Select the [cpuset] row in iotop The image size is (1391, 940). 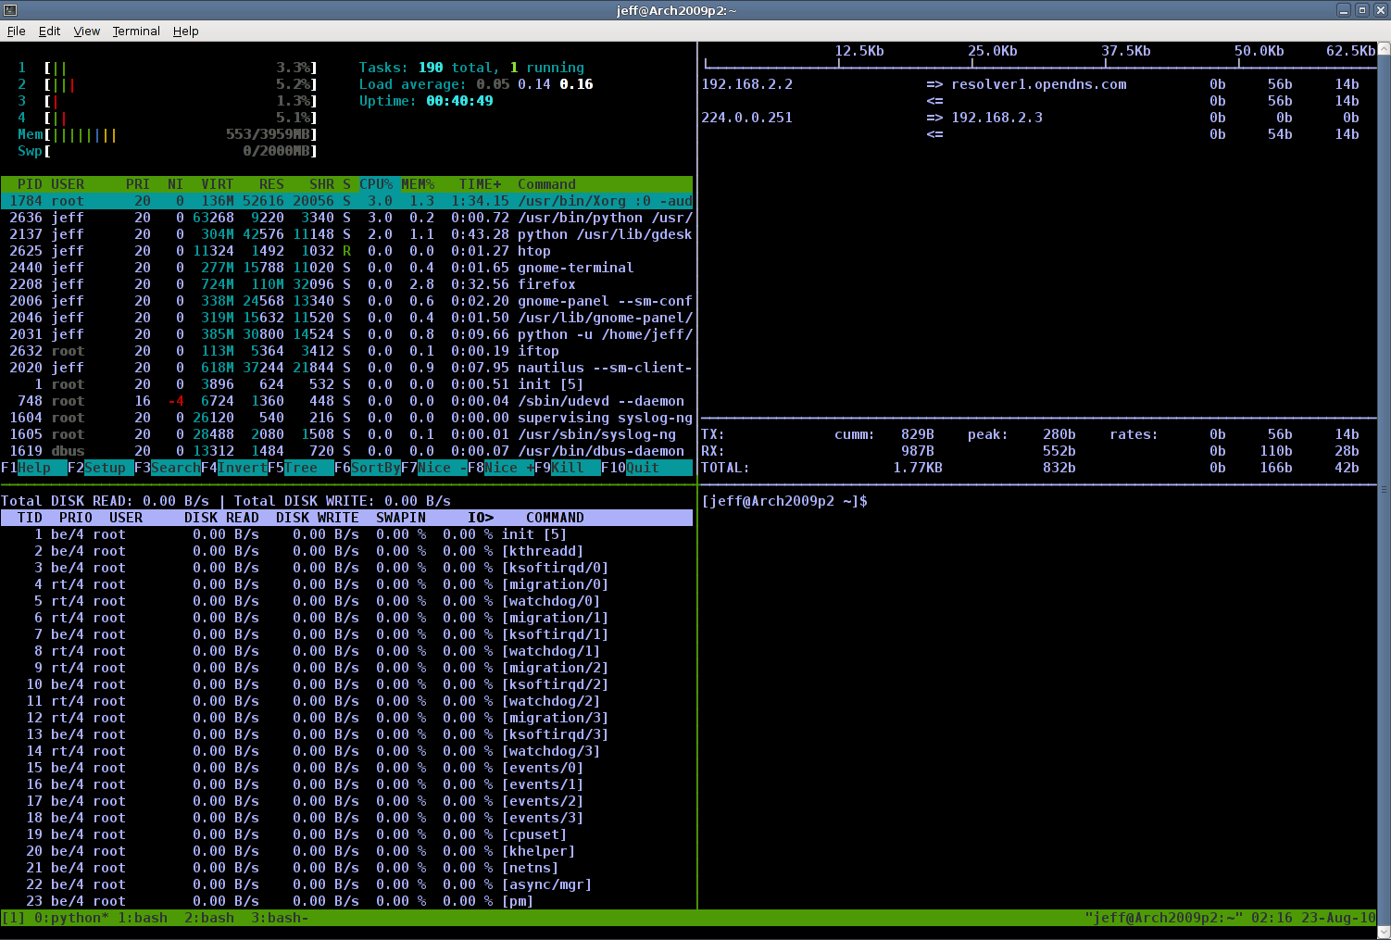346,834
